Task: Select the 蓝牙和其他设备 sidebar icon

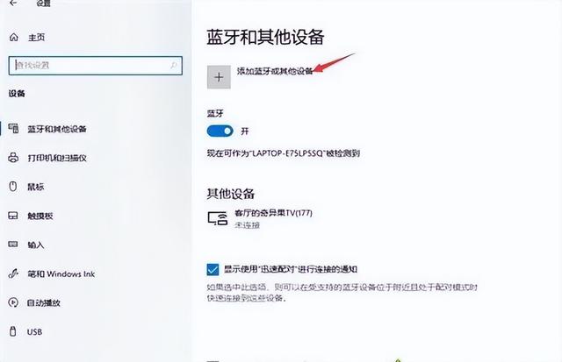Action: pos(14,129)
